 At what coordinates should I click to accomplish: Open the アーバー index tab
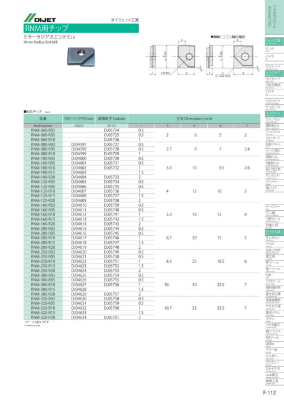pos(275,182)
